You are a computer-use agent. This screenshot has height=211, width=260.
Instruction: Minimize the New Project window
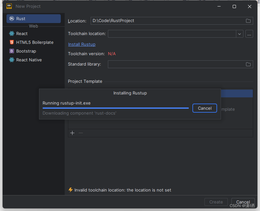tap(219, 6)
